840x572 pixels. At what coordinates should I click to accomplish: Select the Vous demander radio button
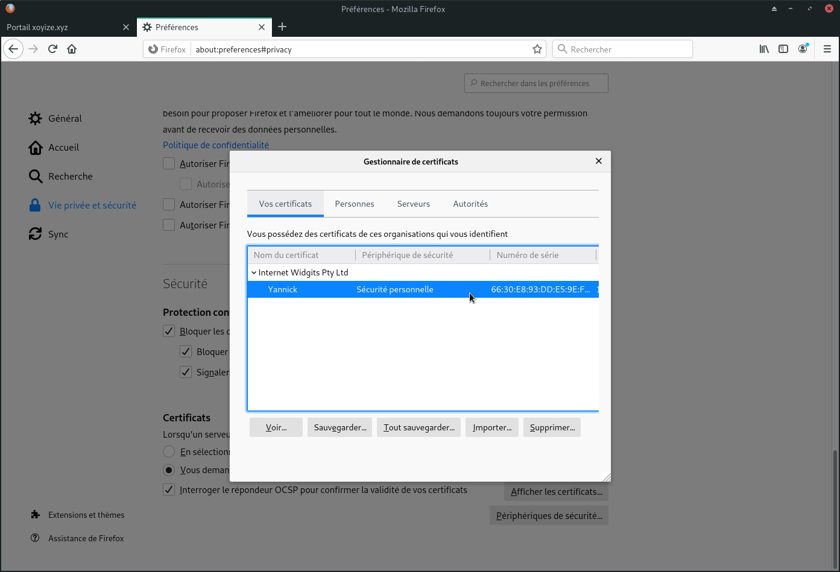(169, 470)
